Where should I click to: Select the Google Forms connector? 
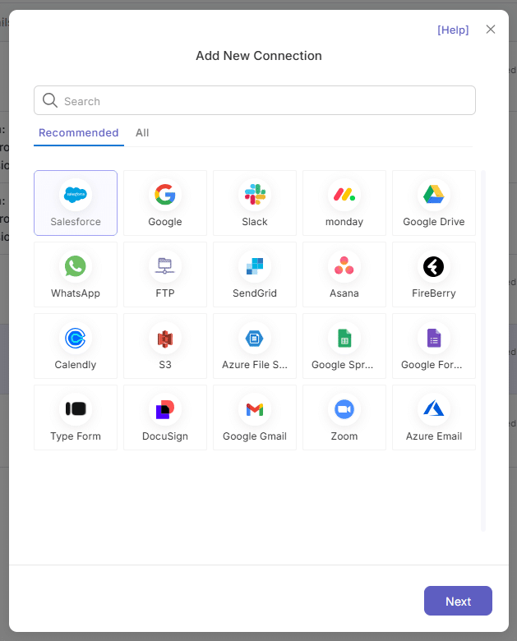[434, 346]
